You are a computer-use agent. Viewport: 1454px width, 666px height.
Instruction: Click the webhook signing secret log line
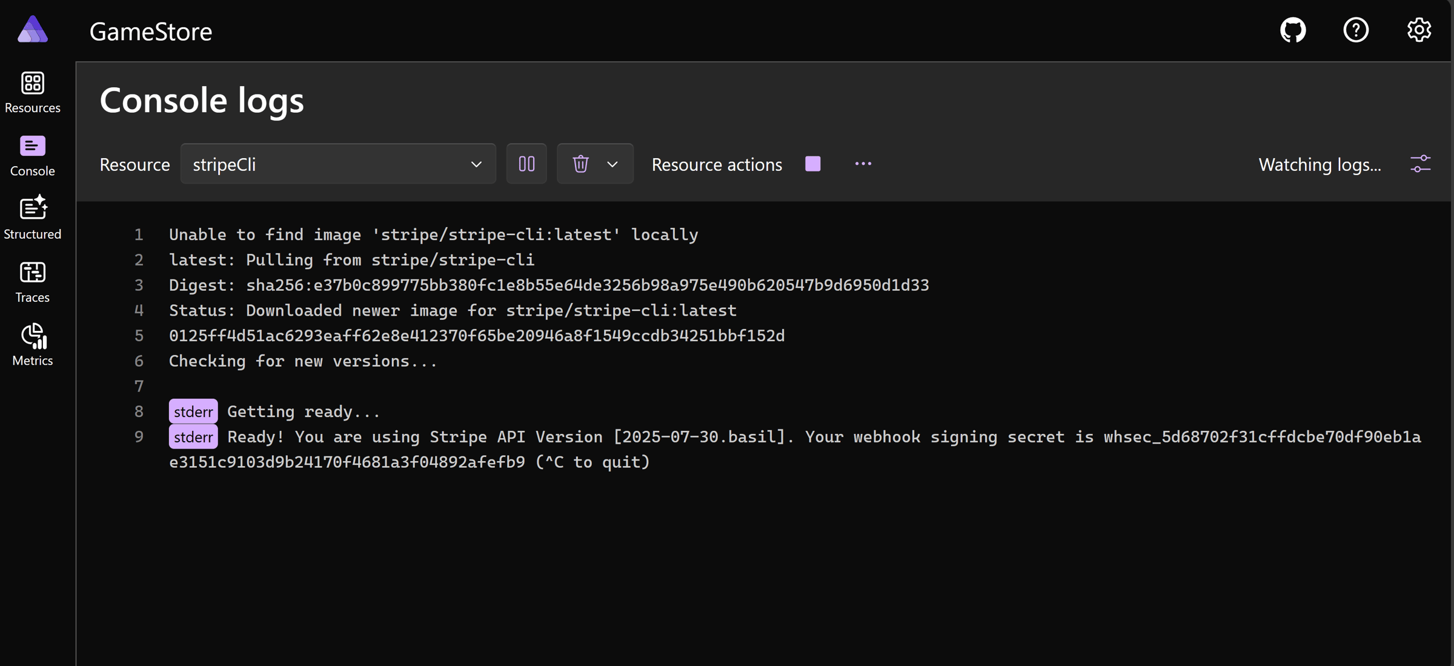(795, 450)
